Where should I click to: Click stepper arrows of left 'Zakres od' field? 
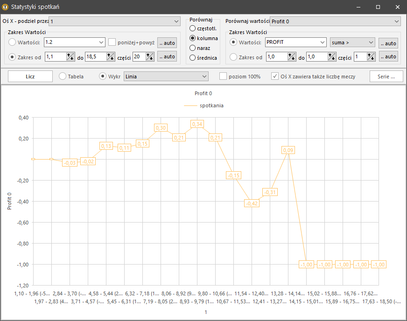coord(70,56)
